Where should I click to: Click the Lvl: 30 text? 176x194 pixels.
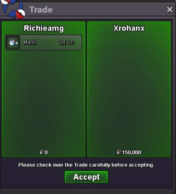(x=66, y=43)
